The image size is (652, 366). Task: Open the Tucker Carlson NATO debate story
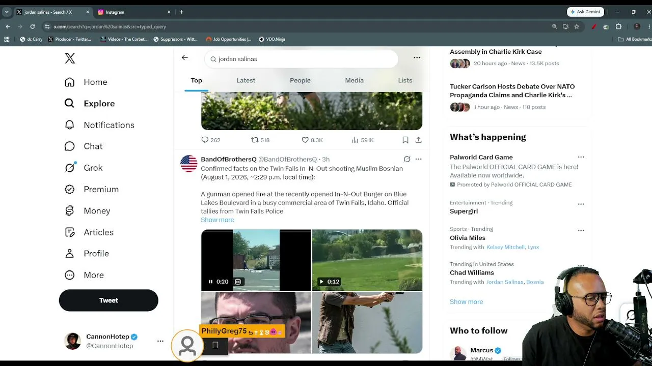click(x=512, y=90)
